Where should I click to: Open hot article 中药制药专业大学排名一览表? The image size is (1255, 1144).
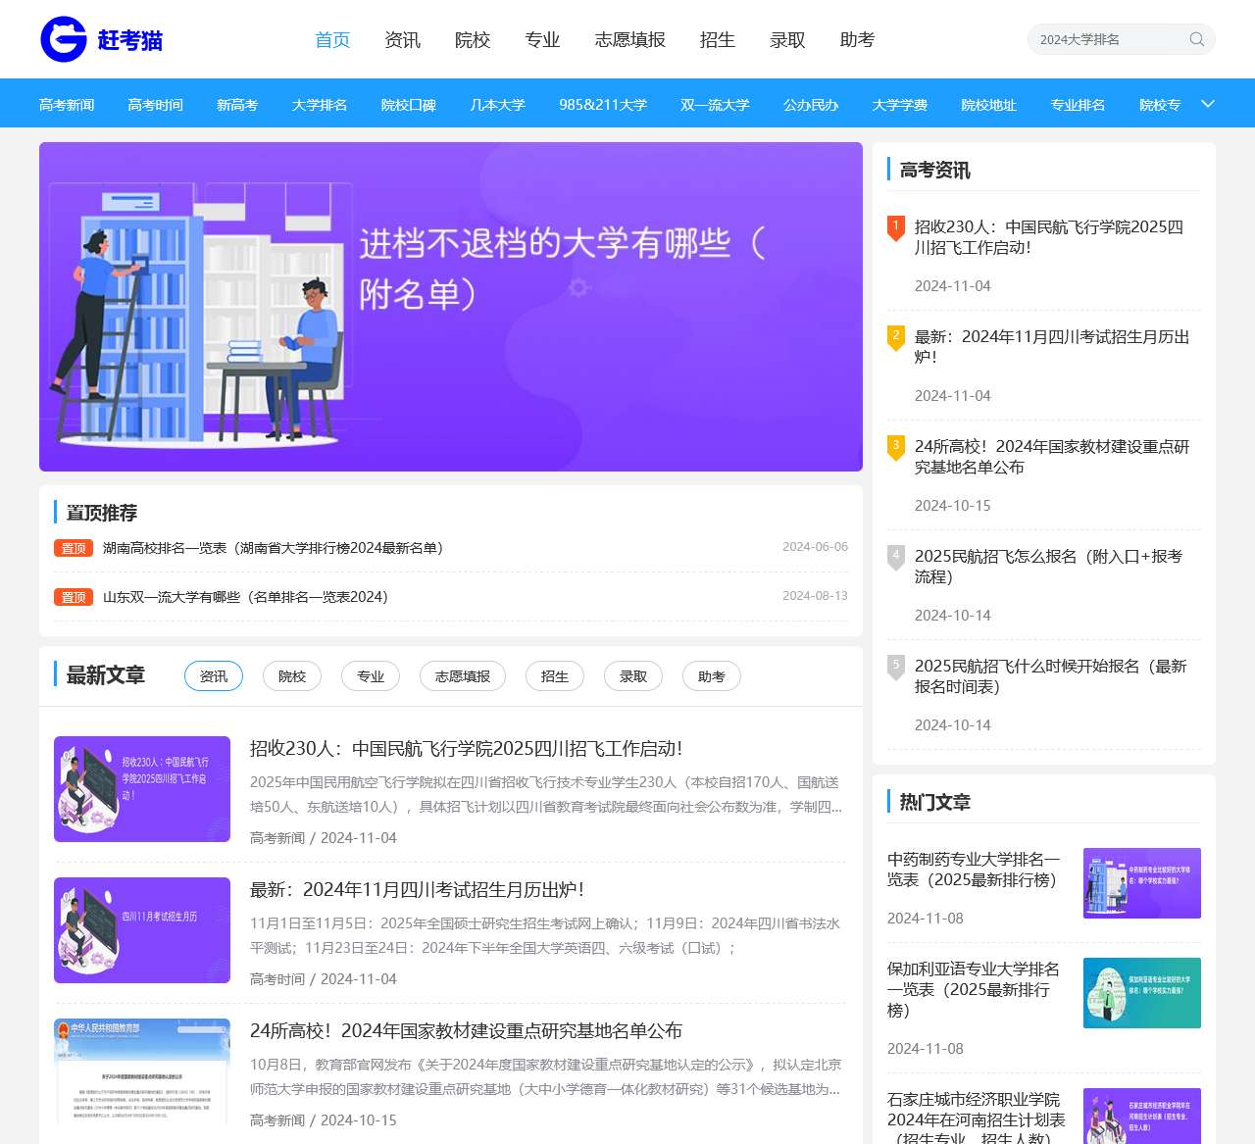pyautogui.click(x=974, y=870)
